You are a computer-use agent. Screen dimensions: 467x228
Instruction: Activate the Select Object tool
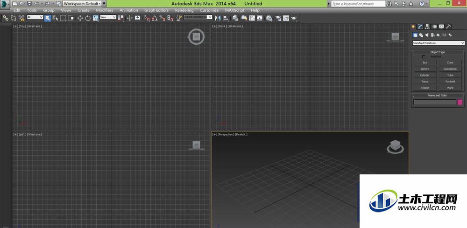tap(48, 18)
